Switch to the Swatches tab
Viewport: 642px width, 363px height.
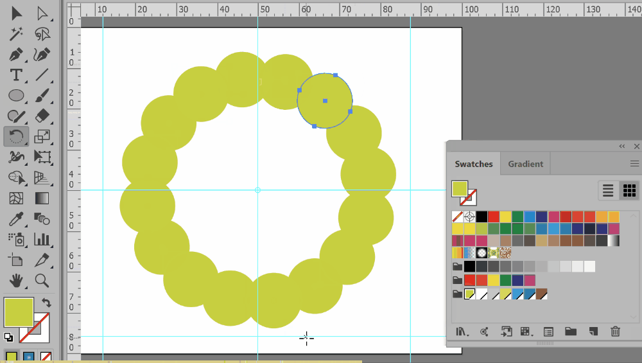[474, 164]
